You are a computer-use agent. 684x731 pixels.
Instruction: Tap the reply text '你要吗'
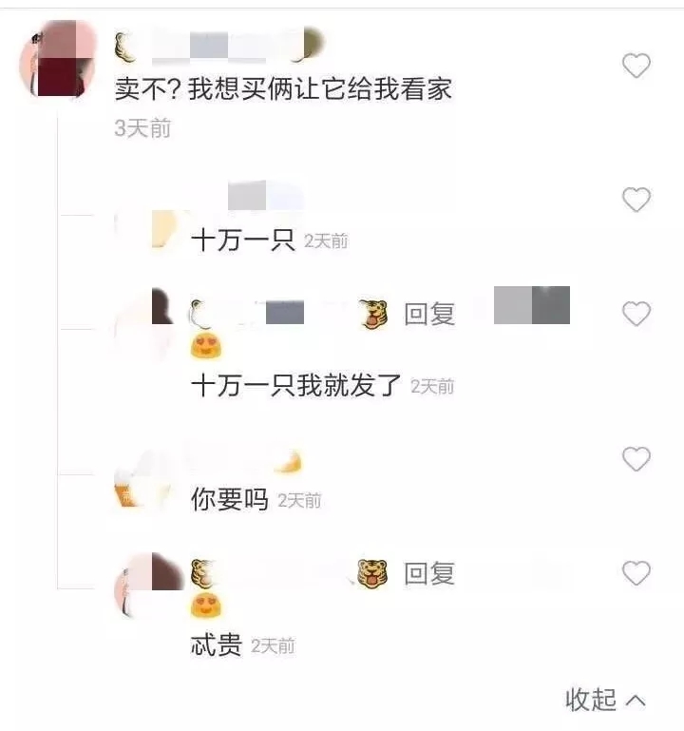230,499
